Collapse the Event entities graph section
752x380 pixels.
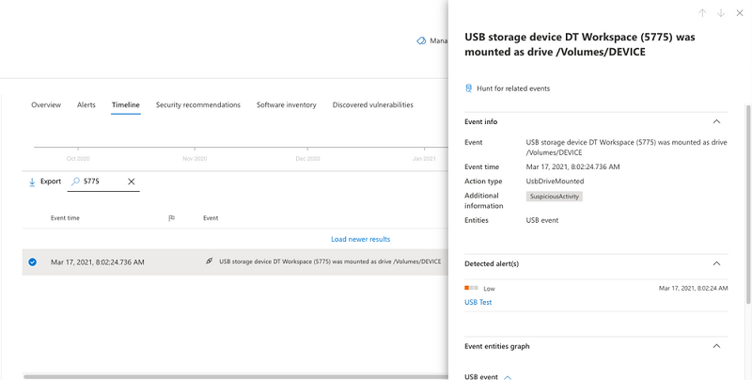716,346
